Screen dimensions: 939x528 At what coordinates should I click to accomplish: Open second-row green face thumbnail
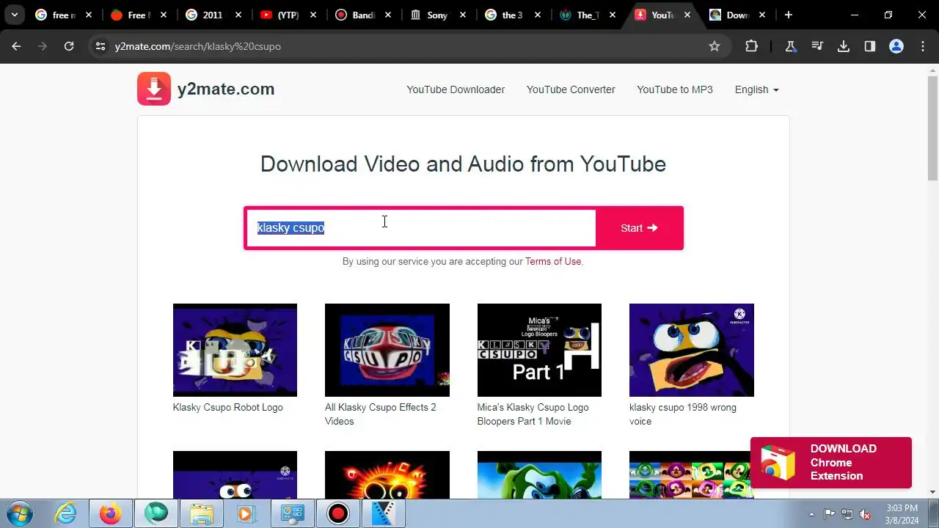(539, 474)
